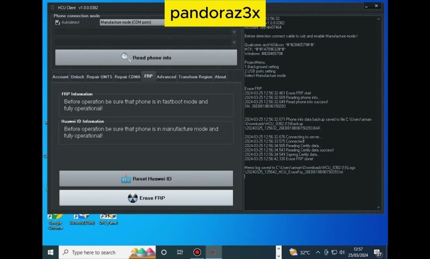
Task: Click the Reset Huawei ID button
Action: [x=146, y=179]
